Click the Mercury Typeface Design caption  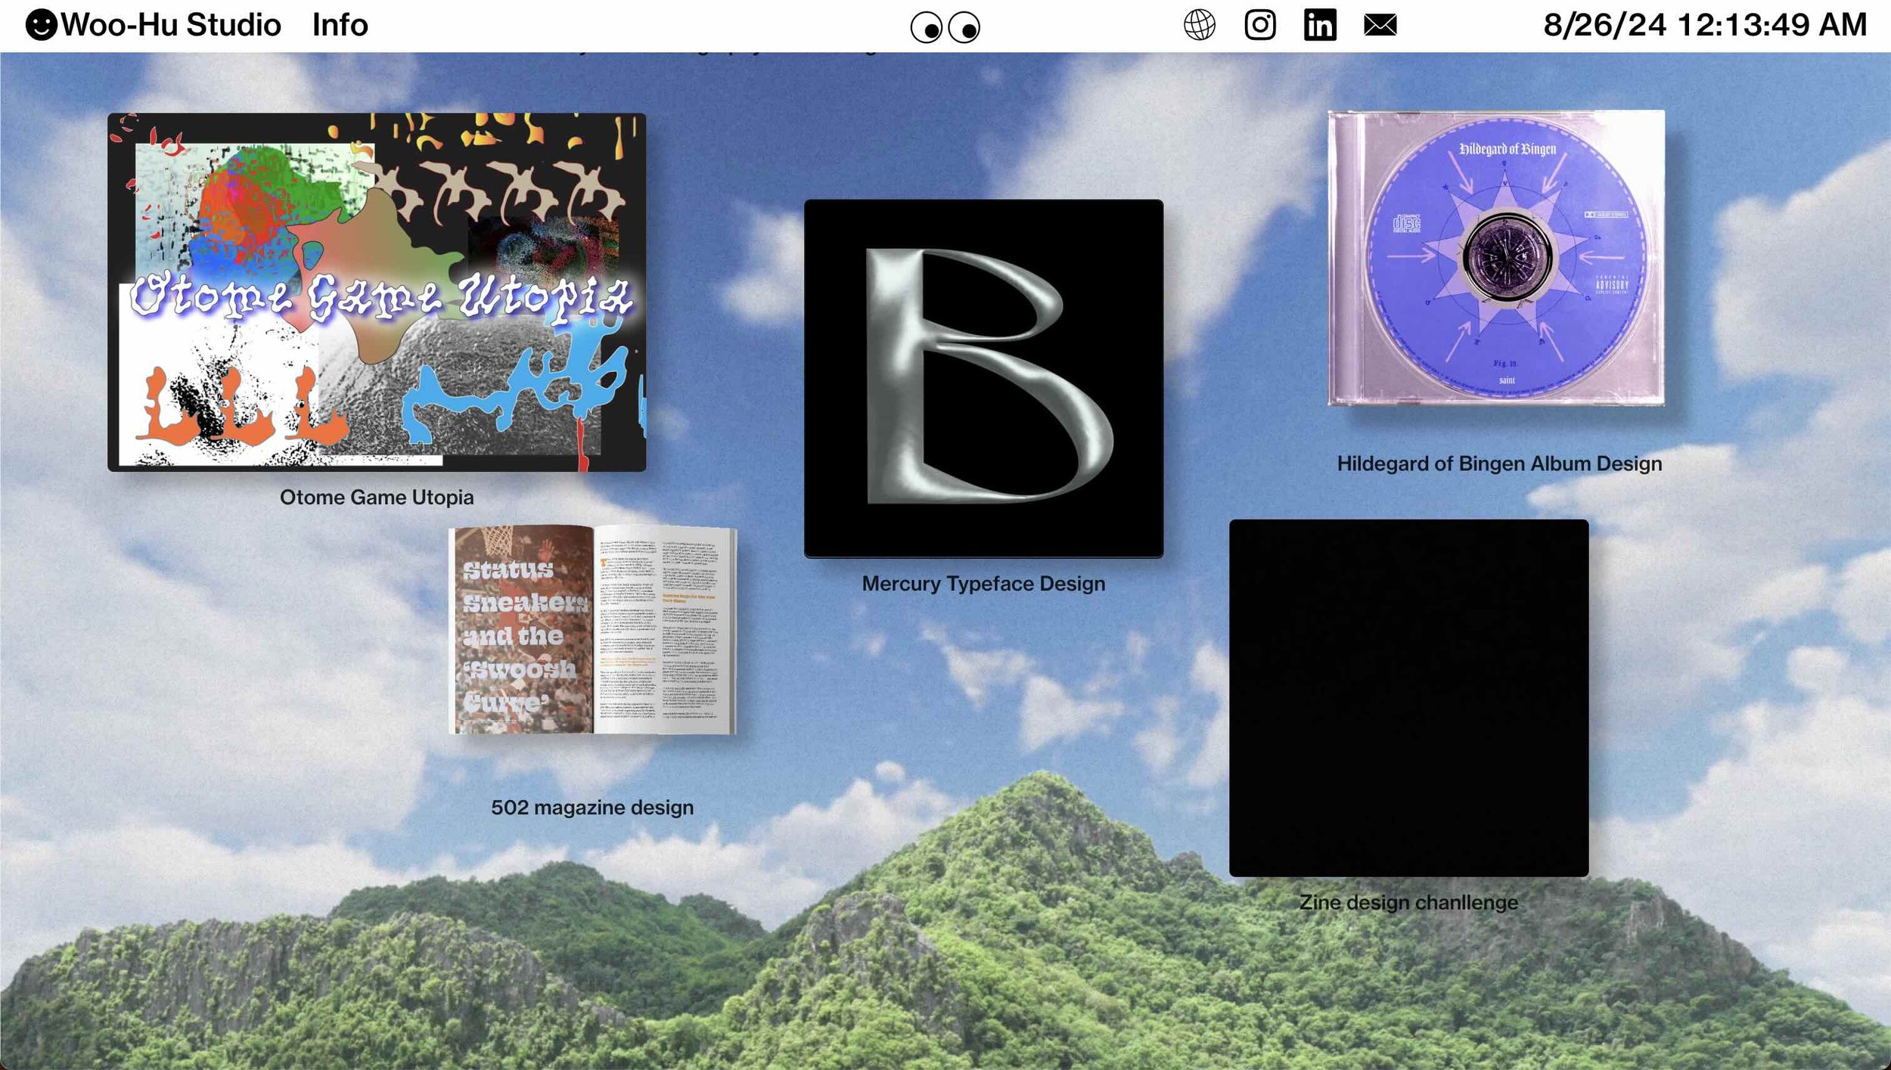tap(983, 584)
